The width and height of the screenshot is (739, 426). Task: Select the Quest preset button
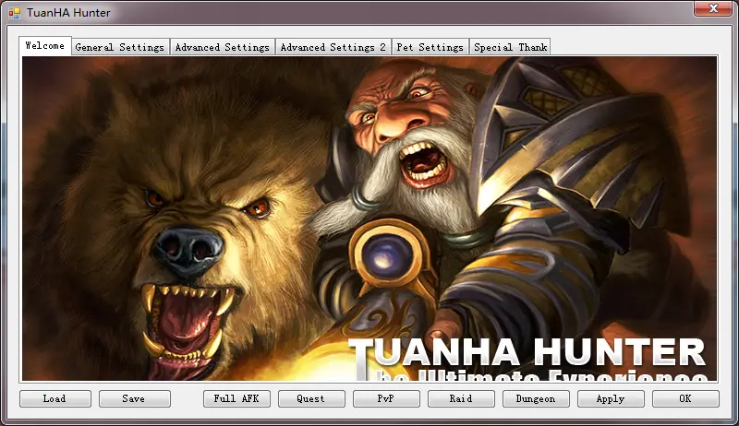(x=310, y=399)
